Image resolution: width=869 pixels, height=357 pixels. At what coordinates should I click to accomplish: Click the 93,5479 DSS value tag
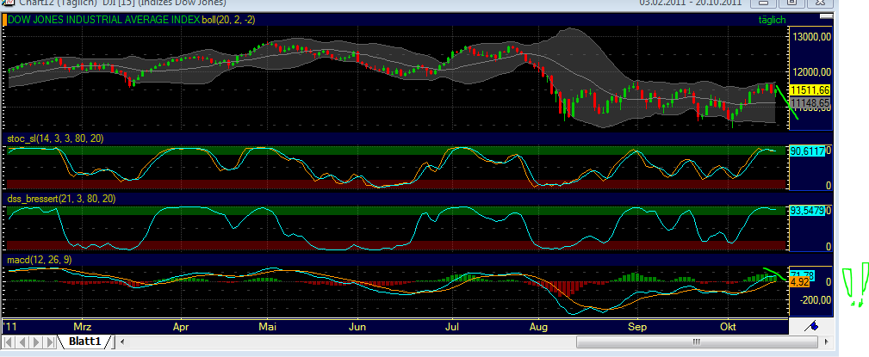click(807, 210)
